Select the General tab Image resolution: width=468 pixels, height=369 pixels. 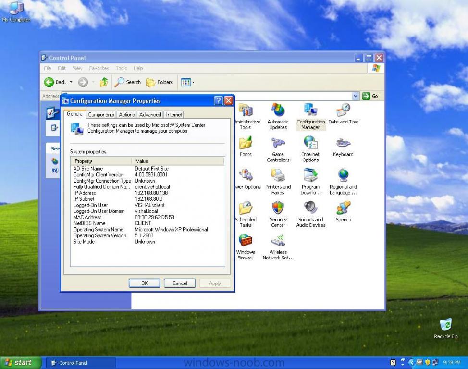point(75,114)
